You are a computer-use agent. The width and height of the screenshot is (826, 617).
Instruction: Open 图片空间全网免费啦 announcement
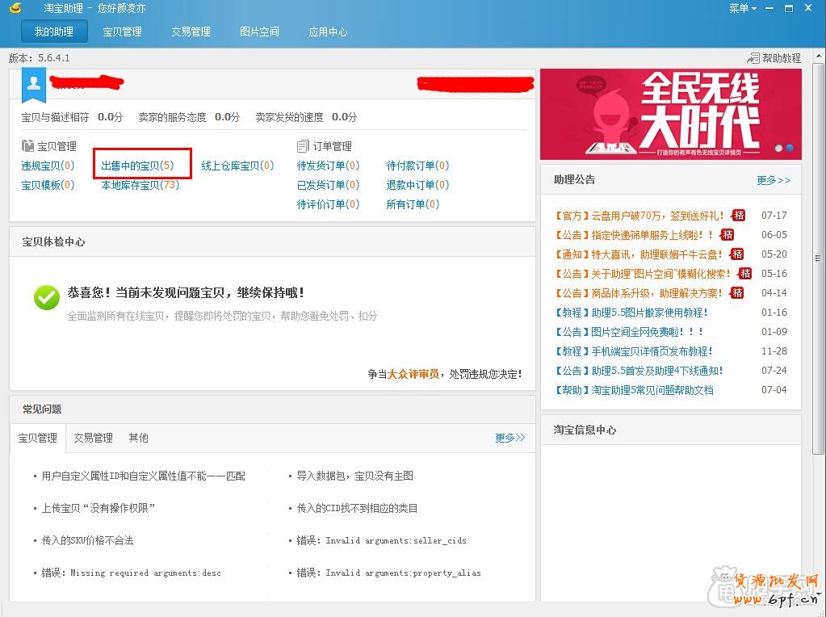point(630,332)
